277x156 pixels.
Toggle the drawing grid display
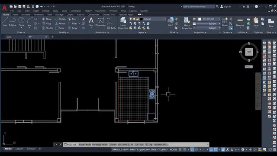pos(180,149)
